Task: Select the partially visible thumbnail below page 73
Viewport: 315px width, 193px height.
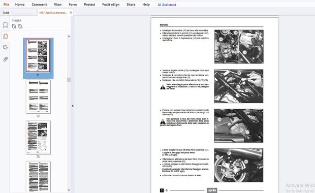Action: [38, 177]
